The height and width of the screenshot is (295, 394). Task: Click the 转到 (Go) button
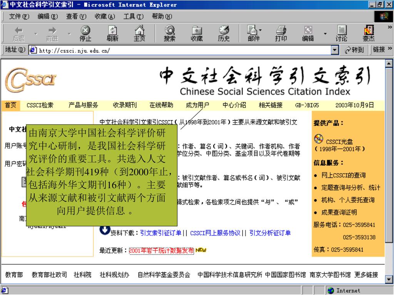click(354, 50)
